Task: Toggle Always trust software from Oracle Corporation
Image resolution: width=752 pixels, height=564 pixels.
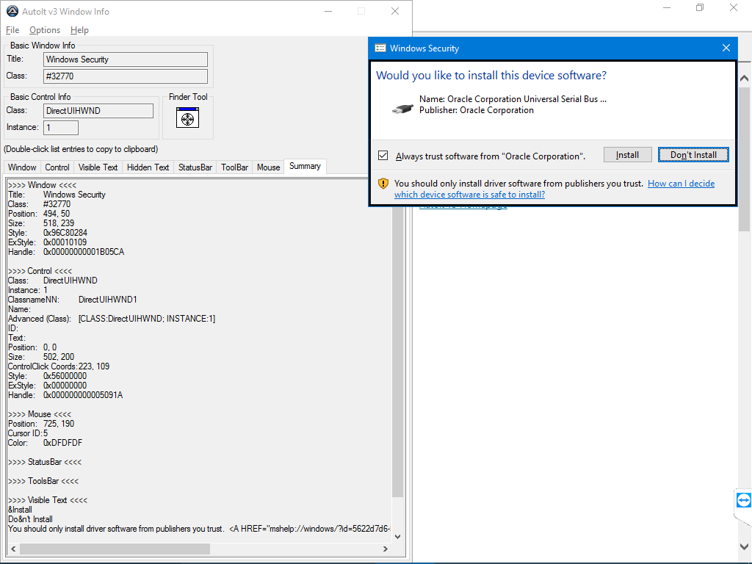Action: (x=383, y=156)
